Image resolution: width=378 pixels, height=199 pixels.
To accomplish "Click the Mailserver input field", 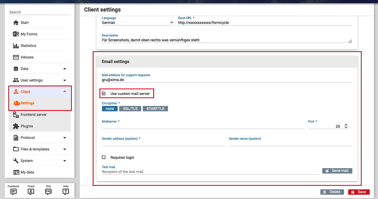I will point(203,126).
